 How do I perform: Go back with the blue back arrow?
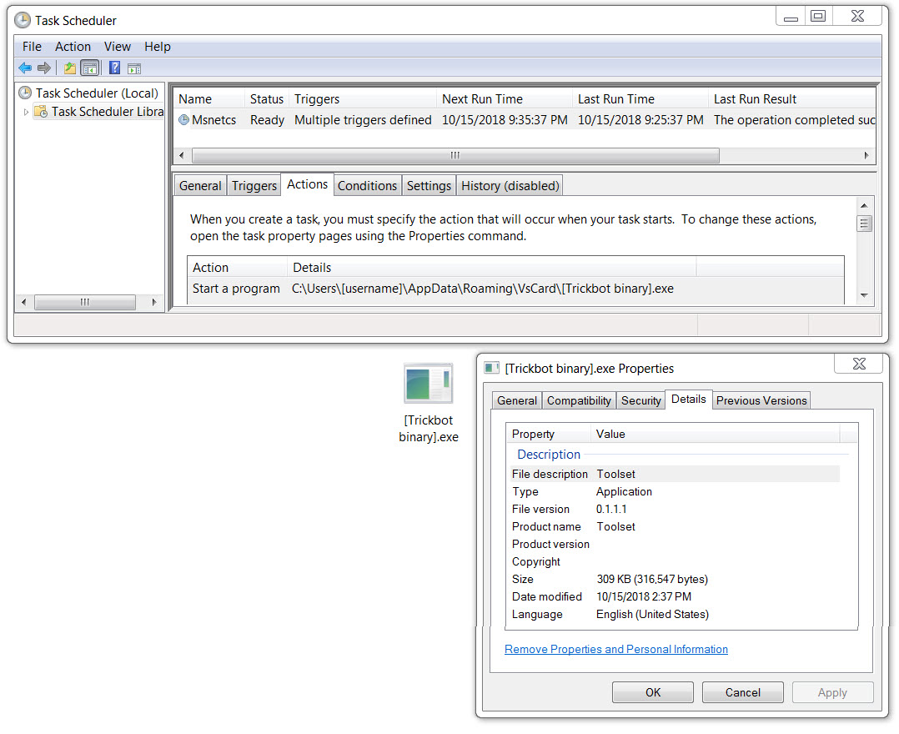pyautogui.click(x=25, y=68)
